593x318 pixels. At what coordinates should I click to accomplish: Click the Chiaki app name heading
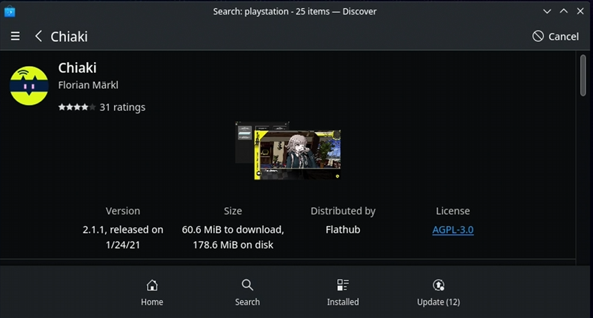[x=77, y=67]
